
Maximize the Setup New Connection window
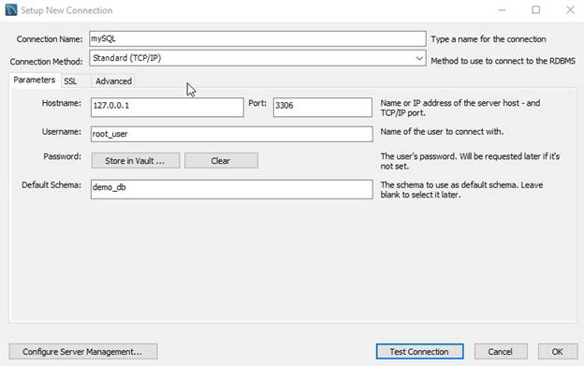536,10
